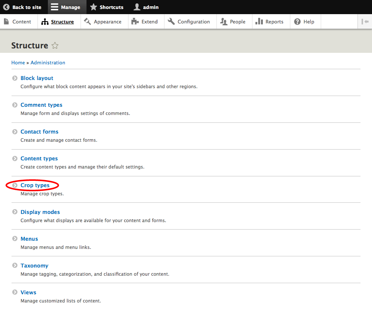Click the toolbar orientation toggle icon
Image resolution: width=372 pixels, height=317 pixels.
(365, 22)
